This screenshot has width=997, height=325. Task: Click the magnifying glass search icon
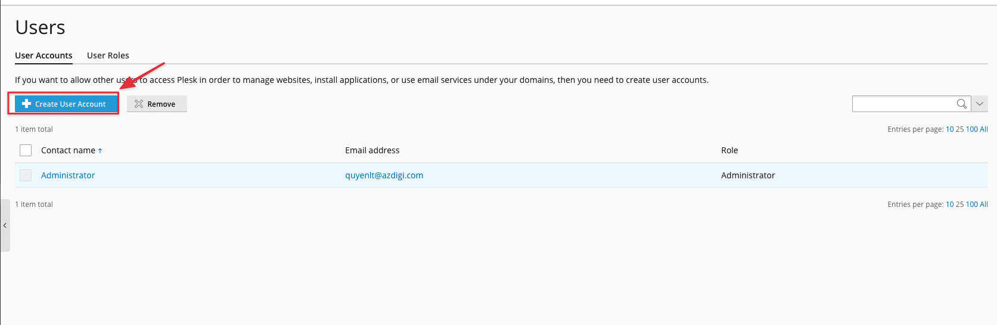(961, 104)
